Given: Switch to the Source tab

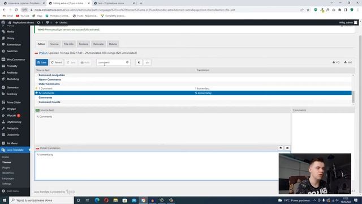Looking at the screenshot, I should [54, 44].
